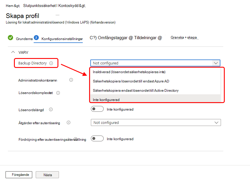Click info icon beside Administratörskontonamn
The image size is (250, 184).
[71, 80]
